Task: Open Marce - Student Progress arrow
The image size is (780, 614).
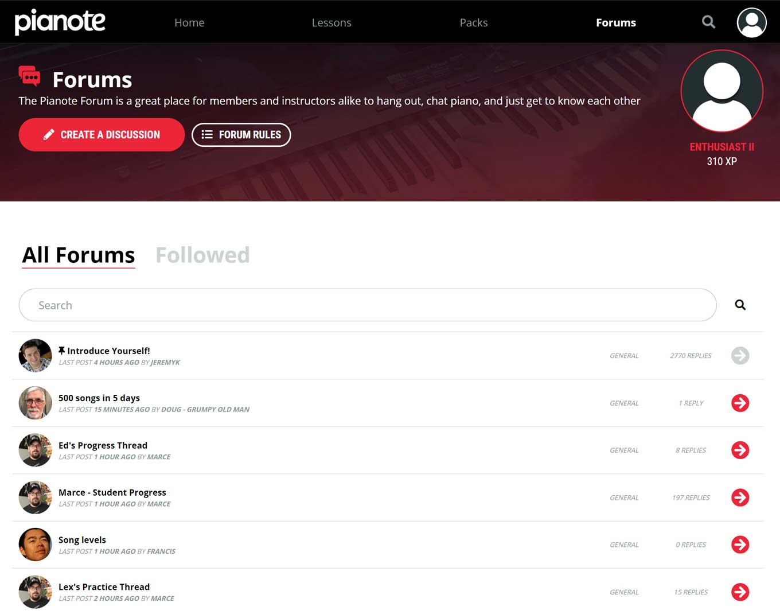Action: [x=740, y=498]
